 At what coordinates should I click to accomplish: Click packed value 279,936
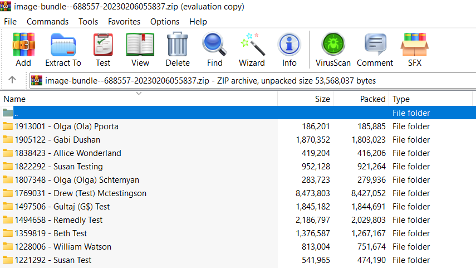point(371,180)
